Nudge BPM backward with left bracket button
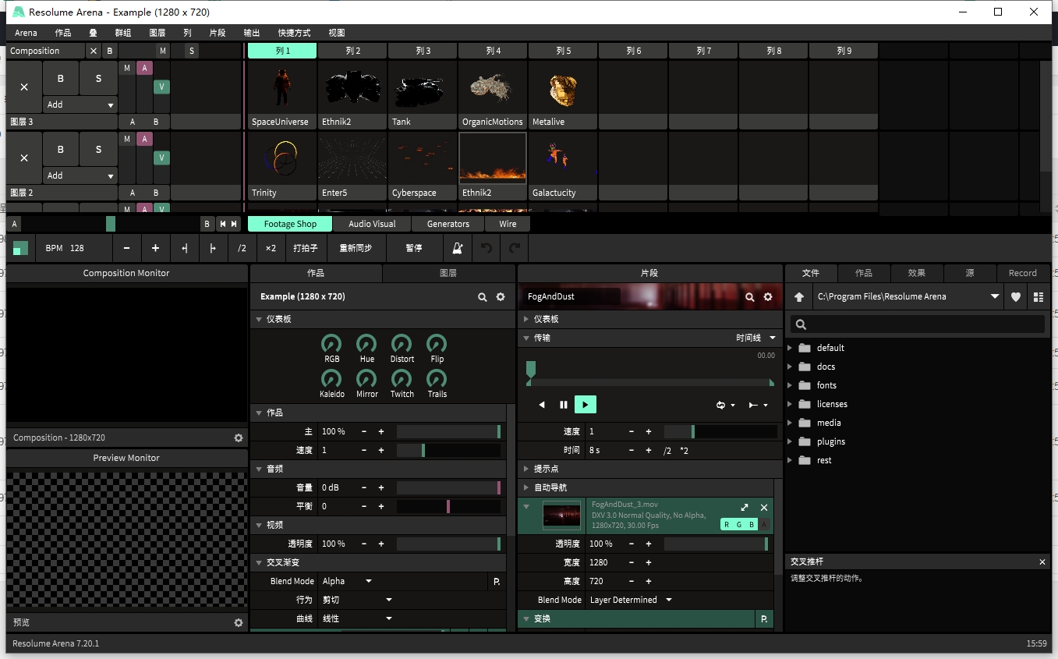Screen dimensions: 1058x659 (x=185, y=248)
